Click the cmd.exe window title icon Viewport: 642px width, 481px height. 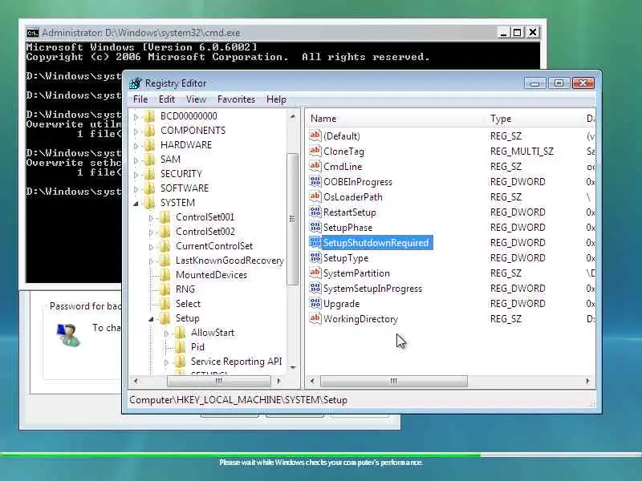pyautogui.click(x=32, y=33)
